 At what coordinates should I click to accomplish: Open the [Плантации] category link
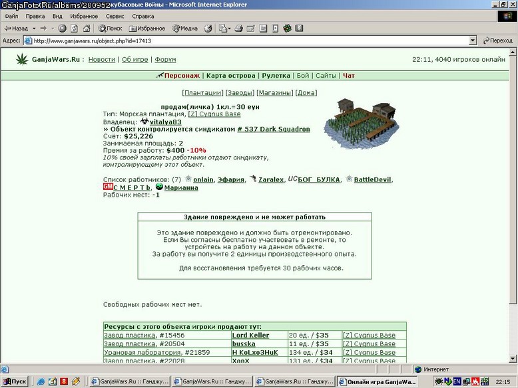[x=202, y=93]
